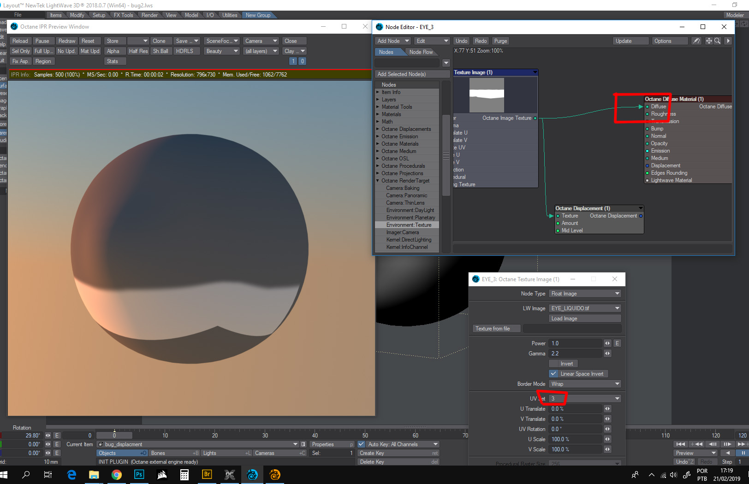Click the item list icon beside Current Item

[x=303, y=444]
